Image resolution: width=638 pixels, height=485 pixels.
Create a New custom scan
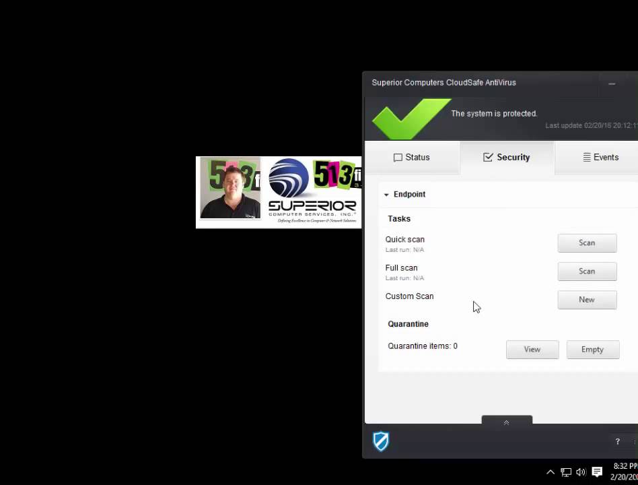pos(587,300)
